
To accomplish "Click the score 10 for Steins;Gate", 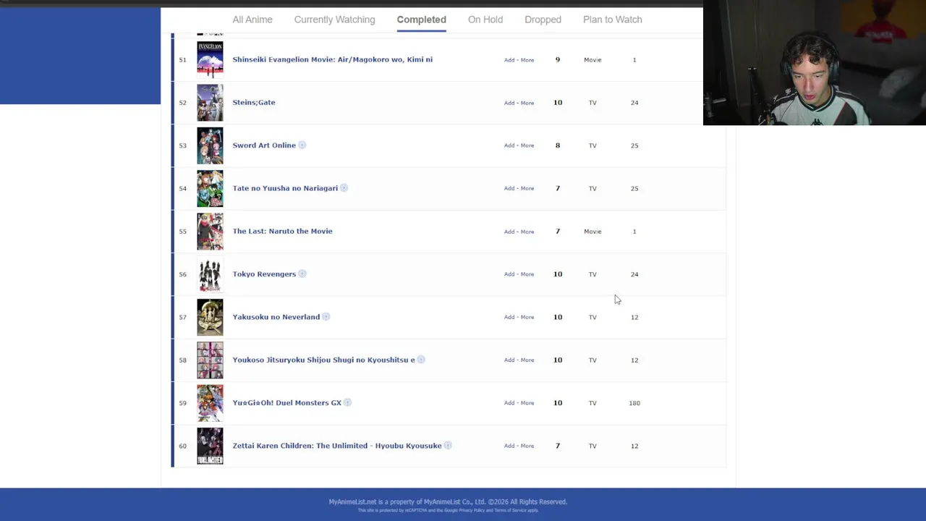I will (558, 103).
